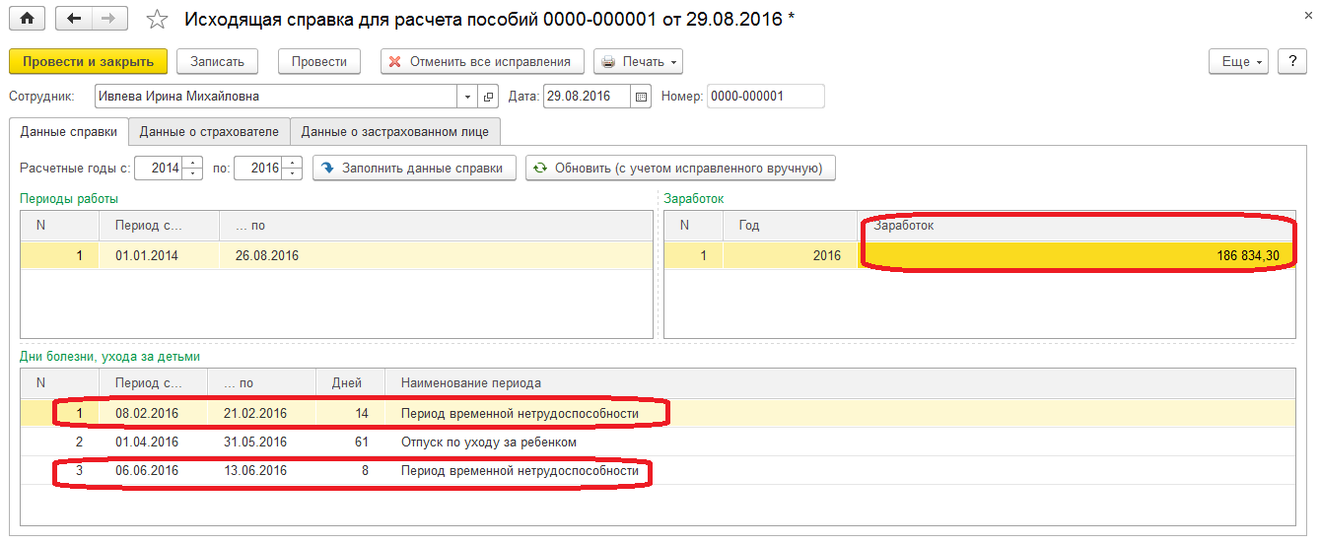Adjust the start-year 2014 spinner arrows

(192, 168)
